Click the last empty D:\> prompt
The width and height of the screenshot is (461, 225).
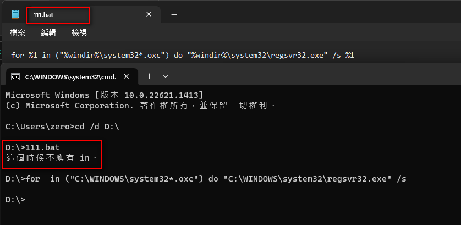click(x=15, y=200)
